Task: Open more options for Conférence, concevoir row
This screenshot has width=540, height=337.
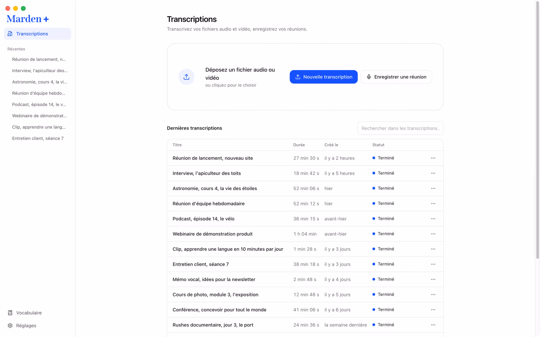Action: click(433, 310)
